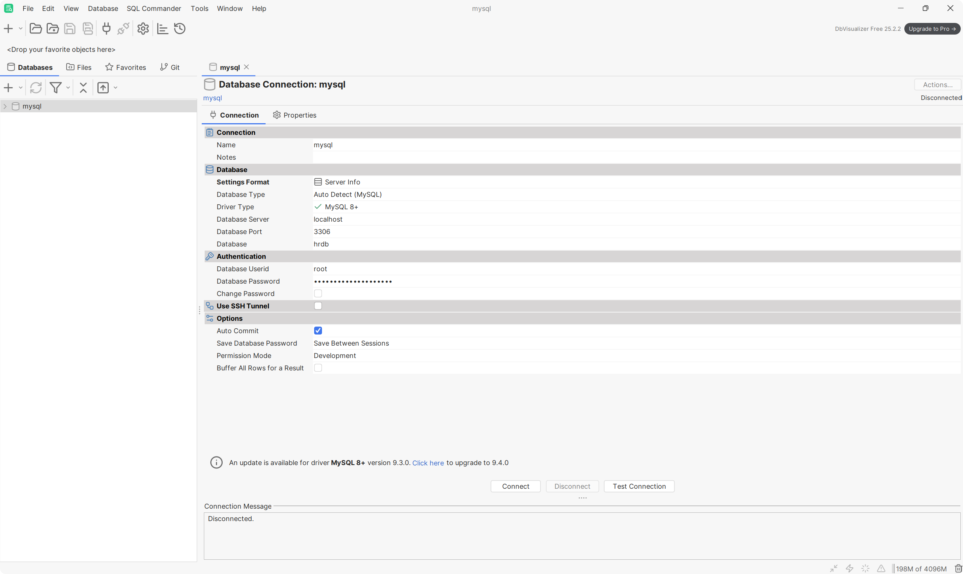The image size is (963, 574).
Task: Click the collapse all tree icon
Action: (x=83, y=88)
